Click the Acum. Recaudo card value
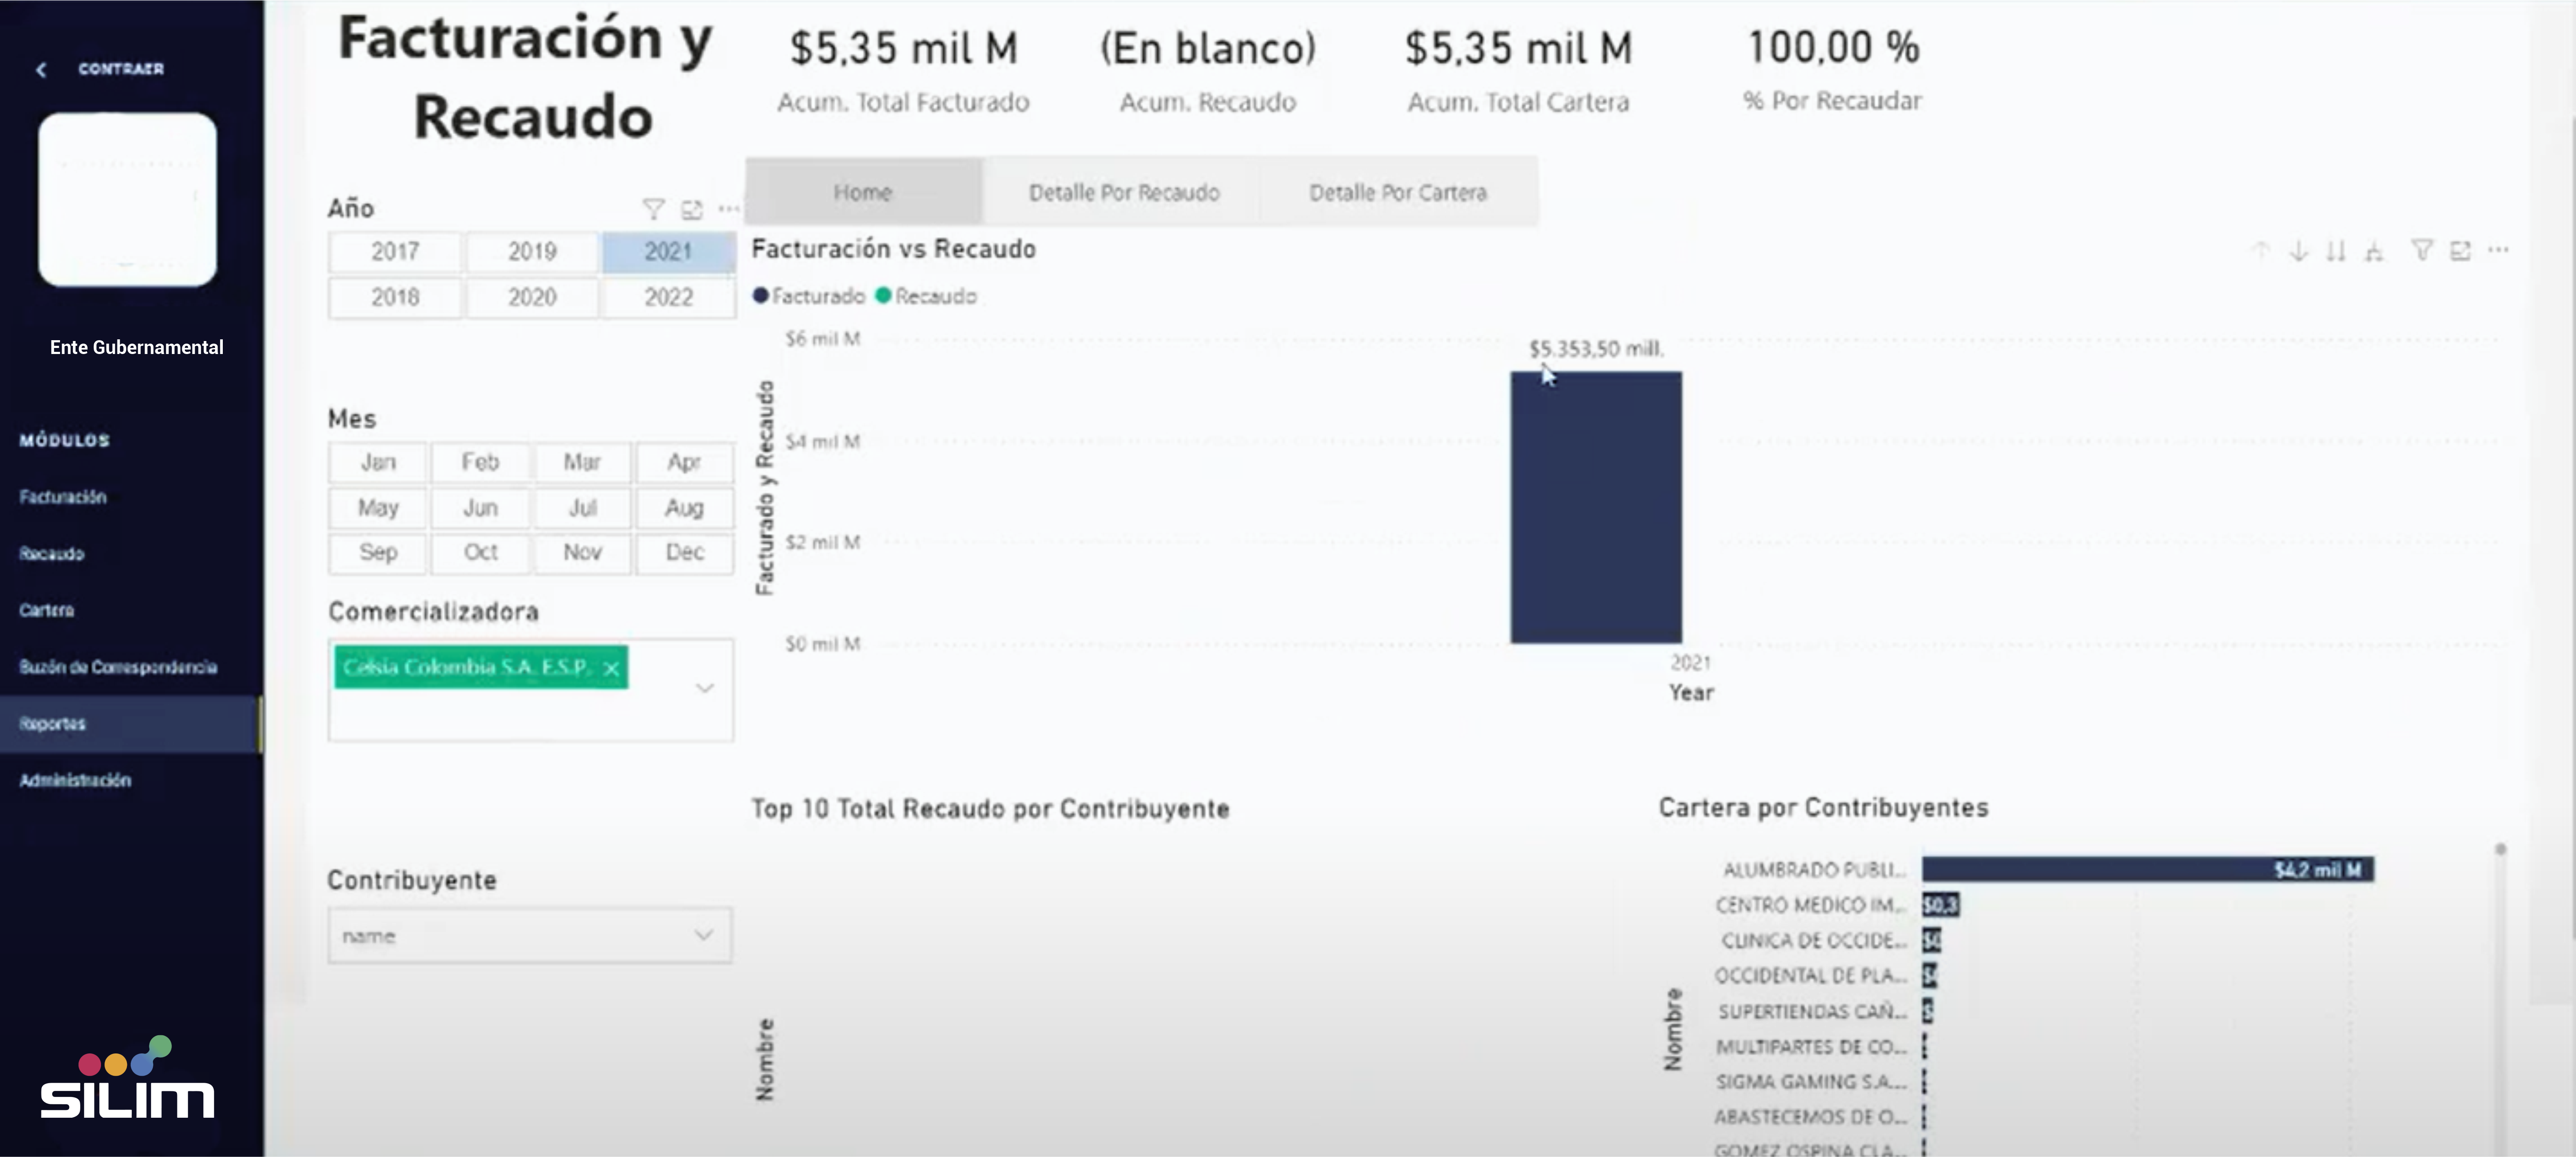The image size is (2576, 1157). pos(1208,48)
